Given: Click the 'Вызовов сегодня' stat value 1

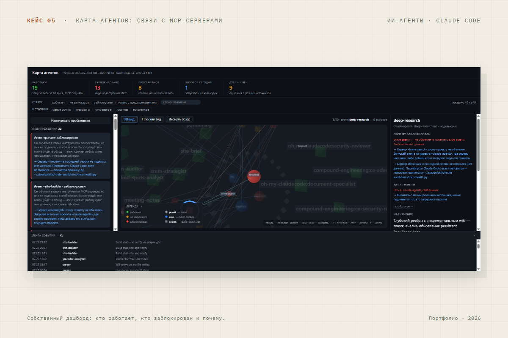Looking at the screenshot, I should [x=186, y=87].
